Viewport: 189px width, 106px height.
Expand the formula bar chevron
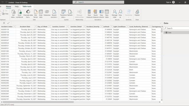point(160,23)
